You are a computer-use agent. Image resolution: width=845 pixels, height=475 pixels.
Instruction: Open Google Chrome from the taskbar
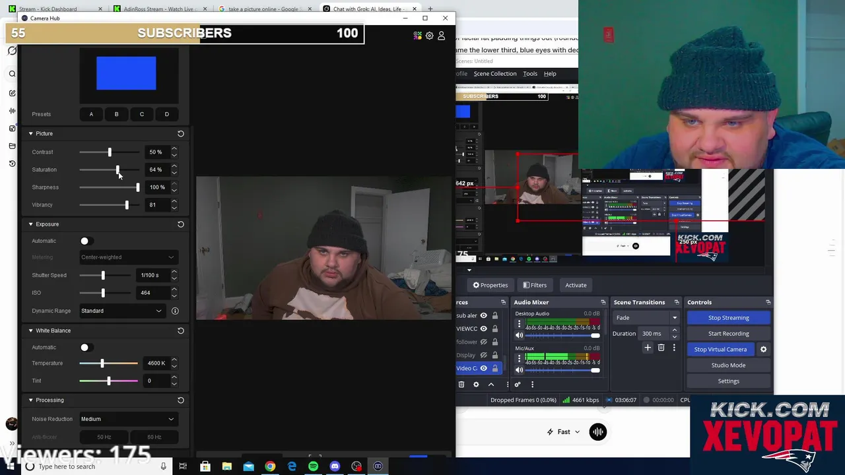[270, 466]
